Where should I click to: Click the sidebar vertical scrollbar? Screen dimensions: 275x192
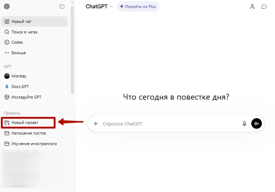point(72,50)
